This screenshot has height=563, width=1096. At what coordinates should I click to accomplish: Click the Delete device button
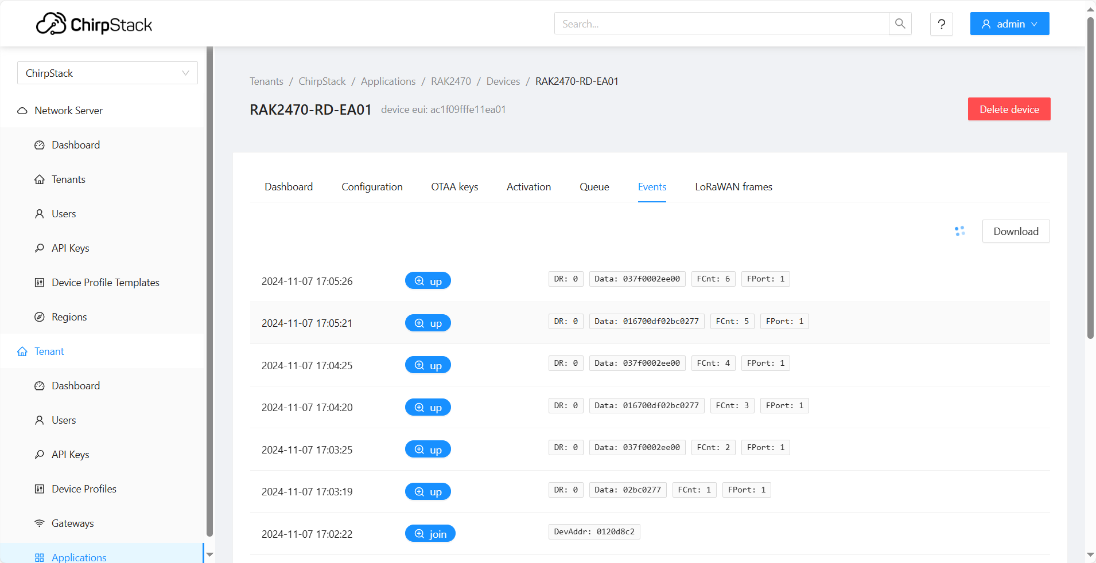click(x=1009, y=109)
